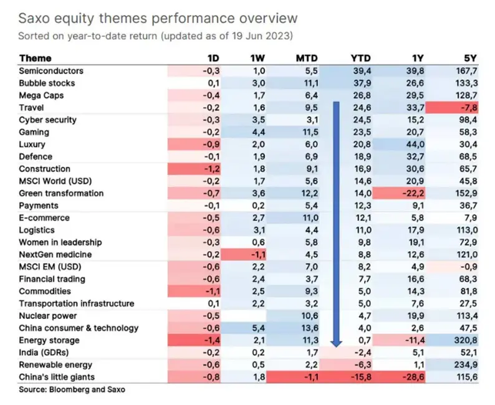The image size is (495, 405).
Task: Select the dark red -1,4 cell in 1D column
Action: pos(212,340)
